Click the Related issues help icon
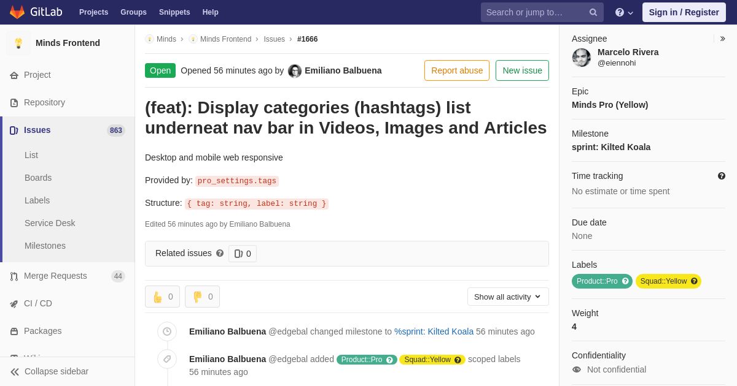This screenshot has height=386, width=737. 220,253
